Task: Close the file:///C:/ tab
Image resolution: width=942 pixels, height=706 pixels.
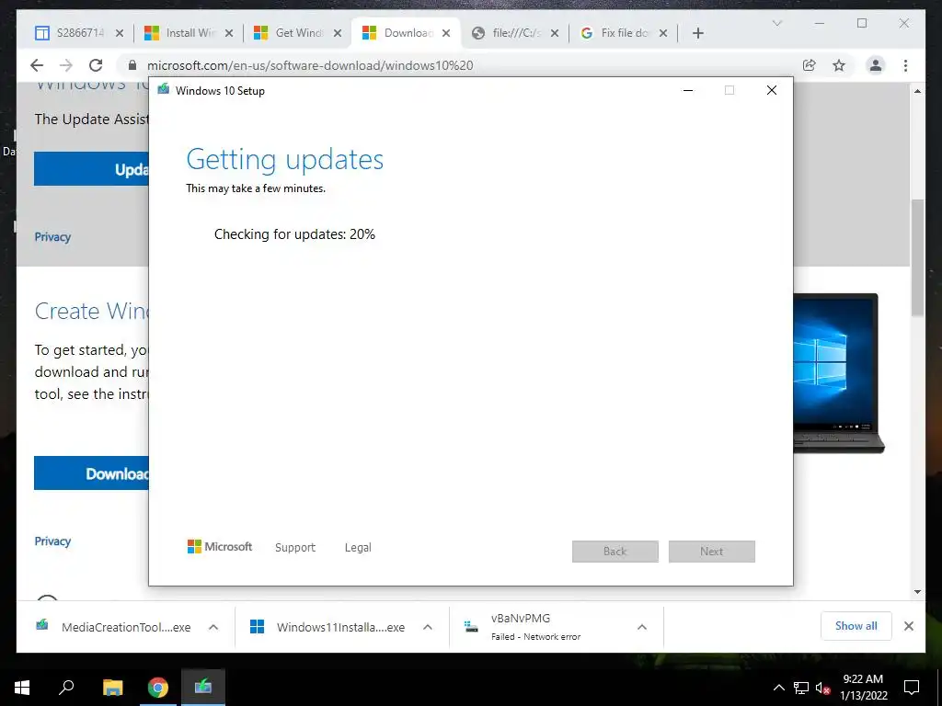Action: coord(555,33)
